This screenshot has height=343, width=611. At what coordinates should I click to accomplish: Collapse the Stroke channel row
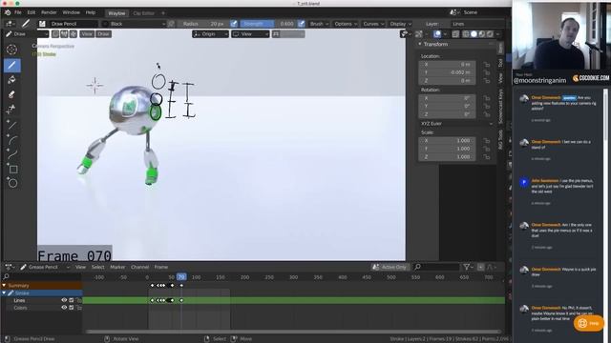(x=4, y=293)
